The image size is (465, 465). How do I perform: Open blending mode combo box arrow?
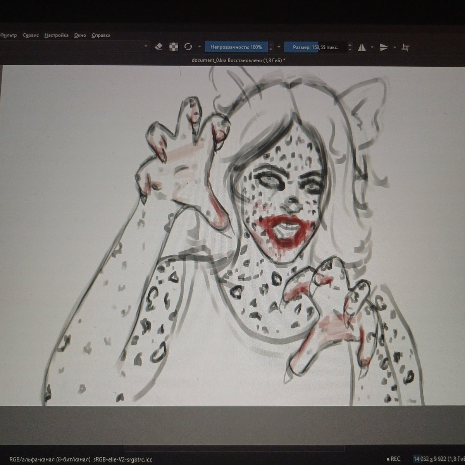click(x=146, y=46)
